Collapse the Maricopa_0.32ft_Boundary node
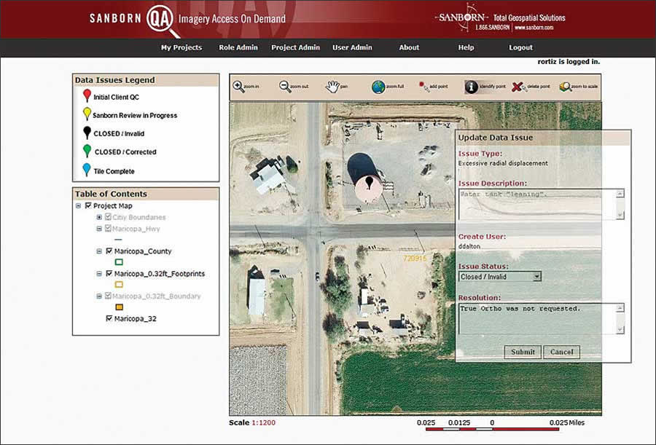 coord(99,296)
